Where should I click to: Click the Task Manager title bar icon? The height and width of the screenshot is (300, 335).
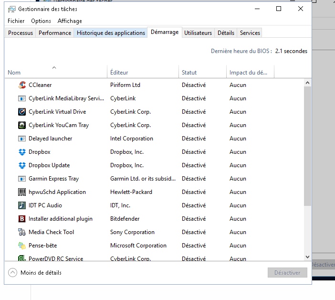12,9
